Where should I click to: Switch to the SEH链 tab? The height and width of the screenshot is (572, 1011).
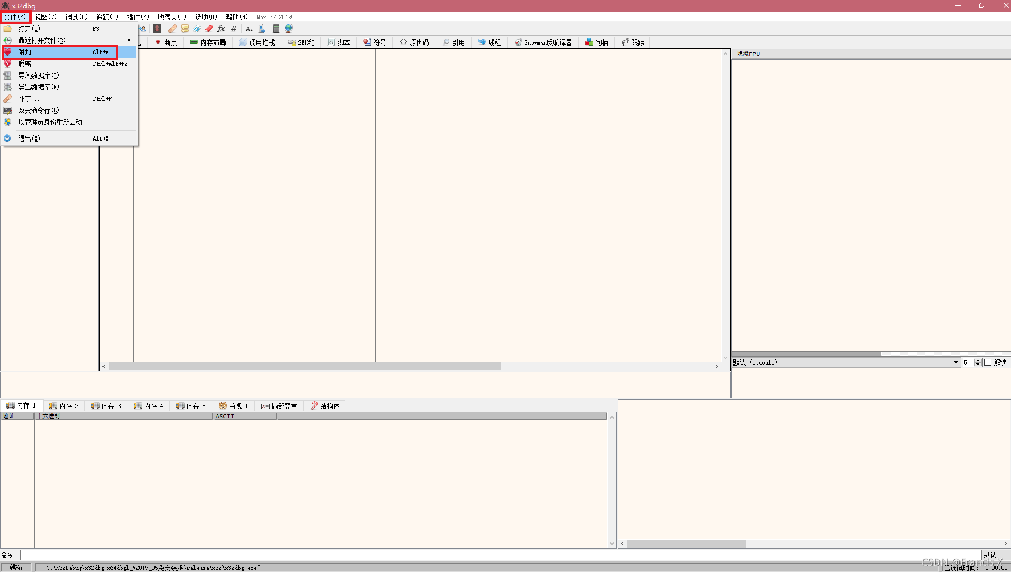(301, 42)
